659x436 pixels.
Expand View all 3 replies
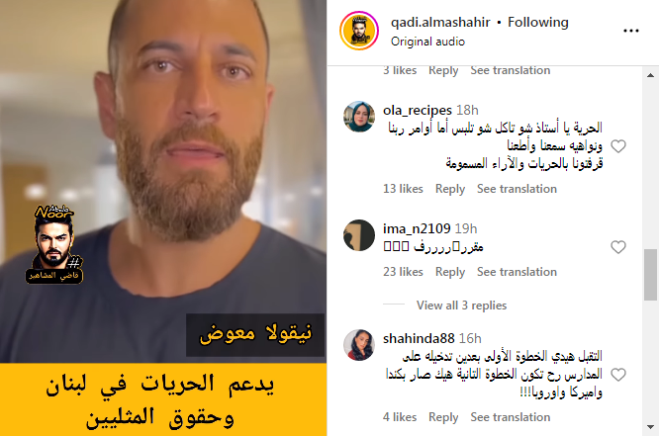tap(461, 305)
